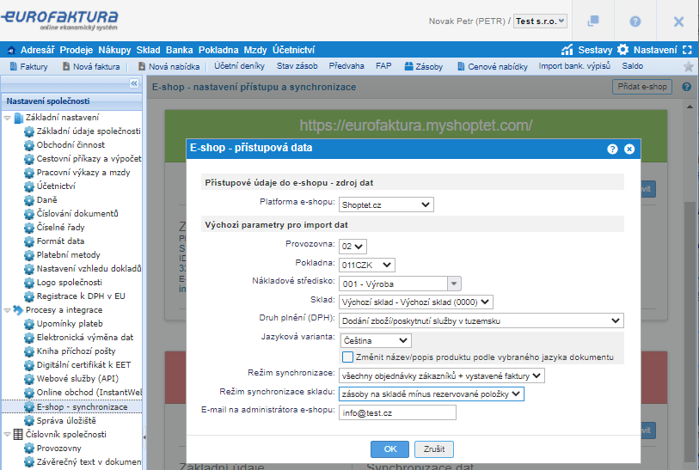Expand the Režim synchronizace skladu dropdown
The width and height of the screenshot is (699, 470).
point(431,394)
